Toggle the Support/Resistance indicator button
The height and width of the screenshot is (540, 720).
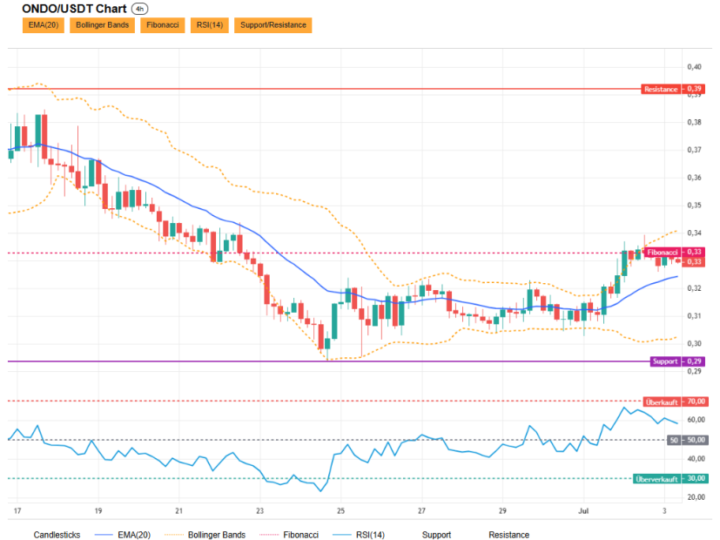coord(273,25)
